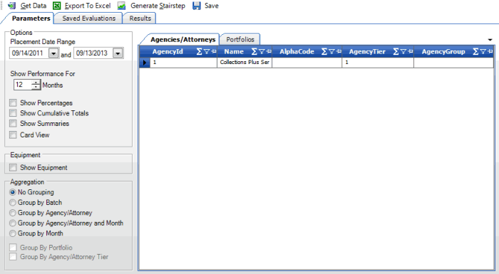Click the Get Data button label
This screenshot has height=274, width=499.
pos(34,6)
